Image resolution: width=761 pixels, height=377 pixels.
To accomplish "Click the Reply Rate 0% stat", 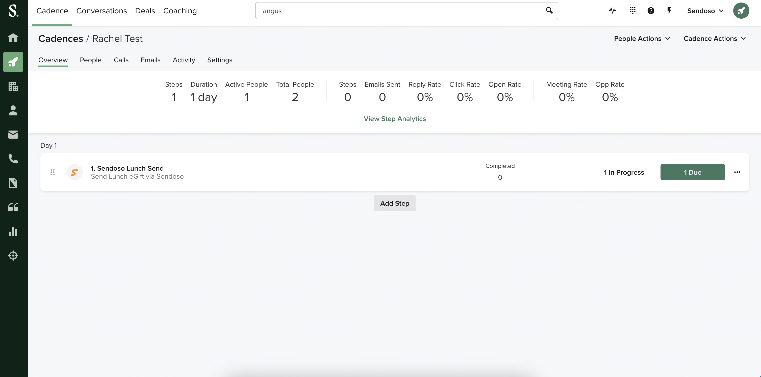I will [425, 92].
